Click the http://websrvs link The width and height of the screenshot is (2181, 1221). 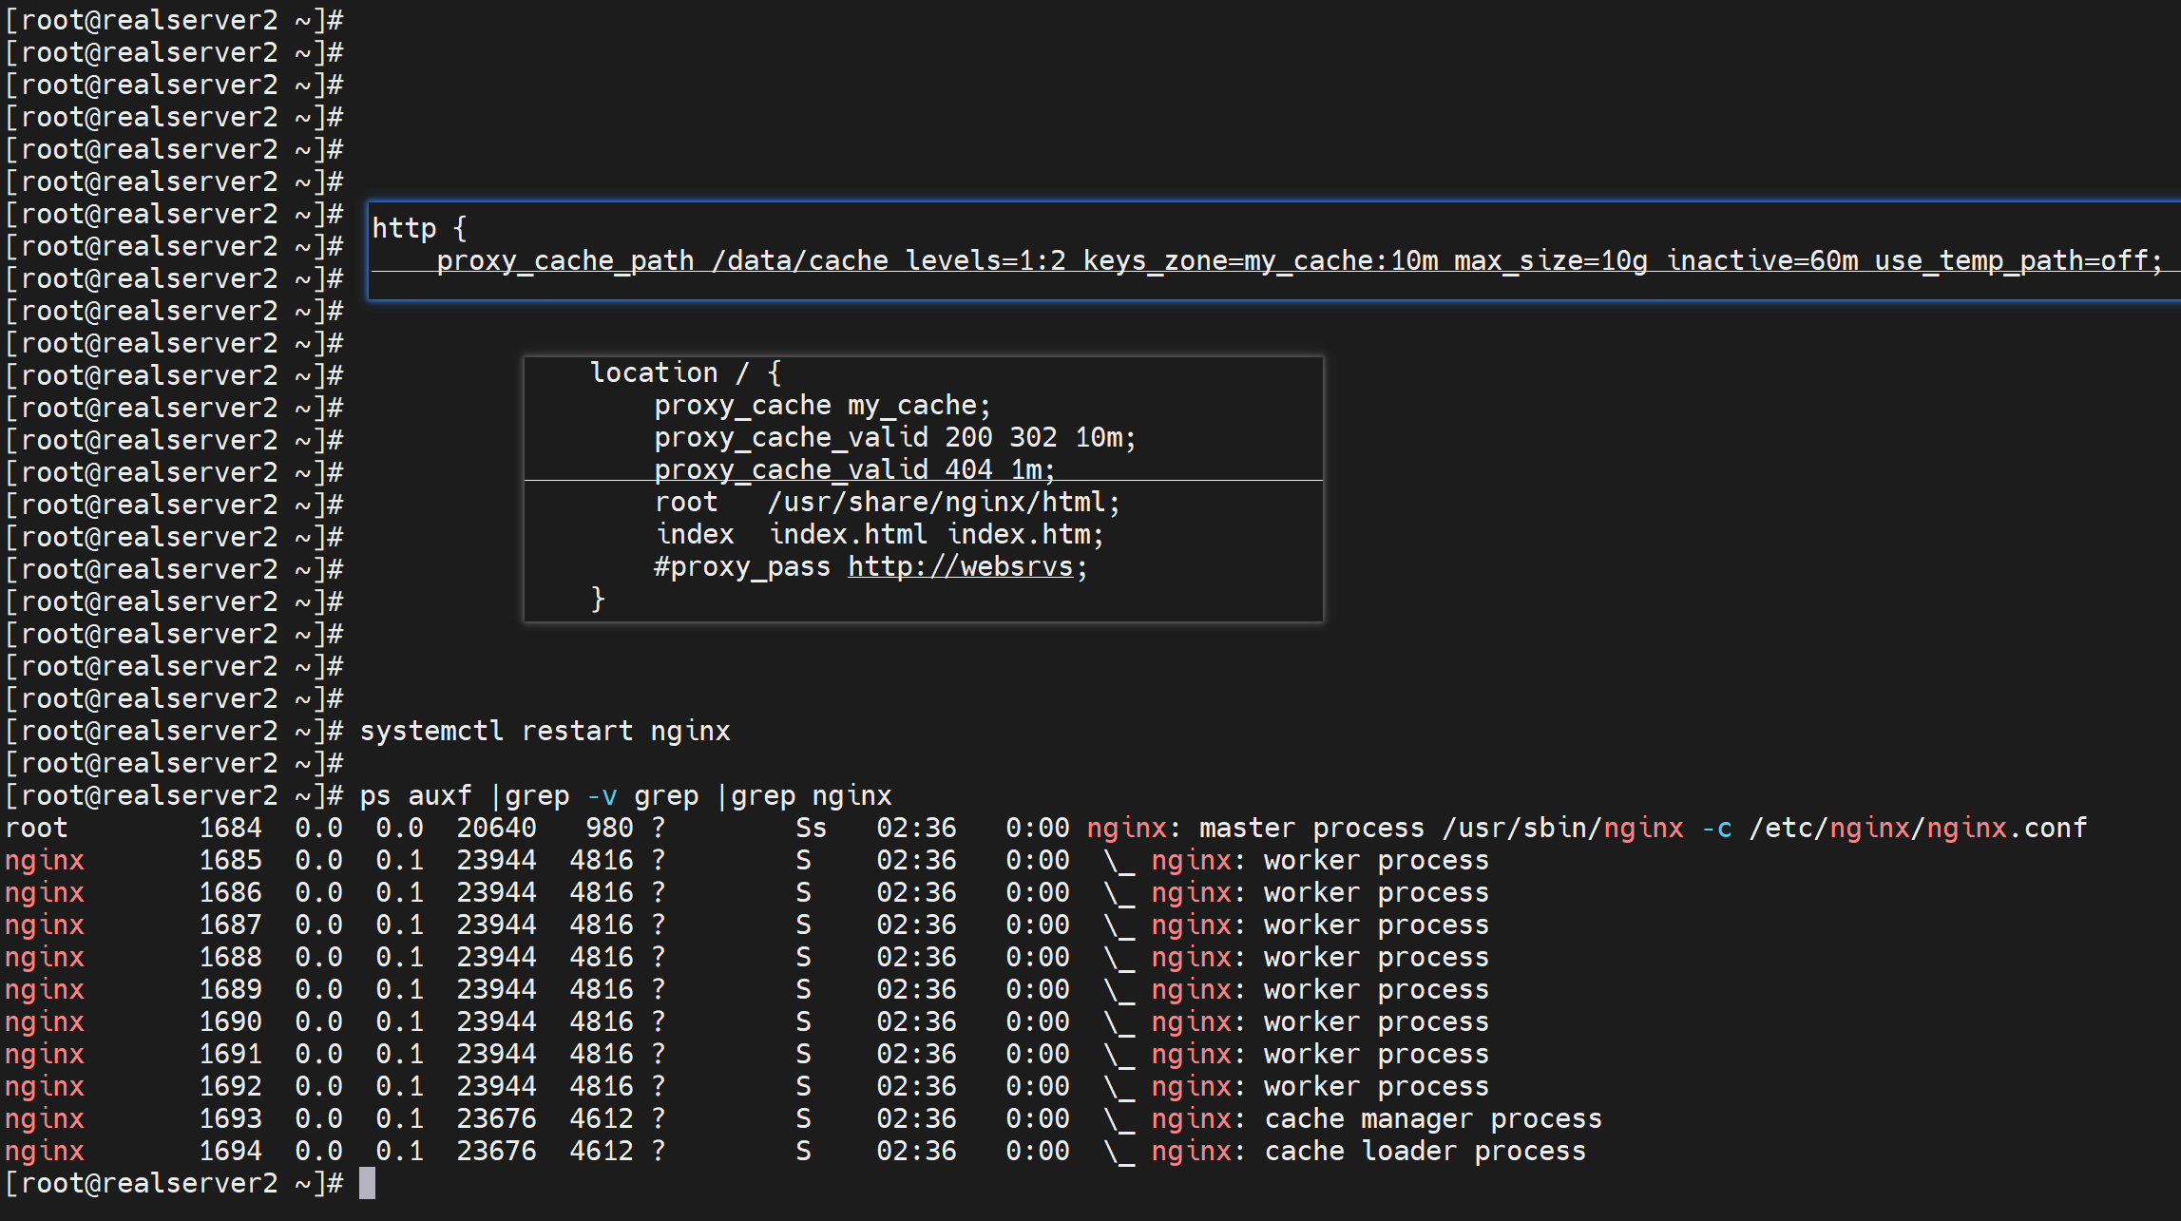tap(960, 567)
